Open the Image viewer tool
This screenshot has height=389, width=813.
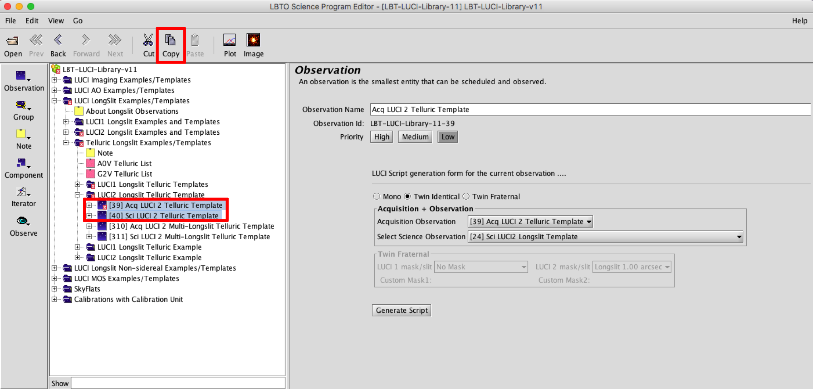click(253, 45)
